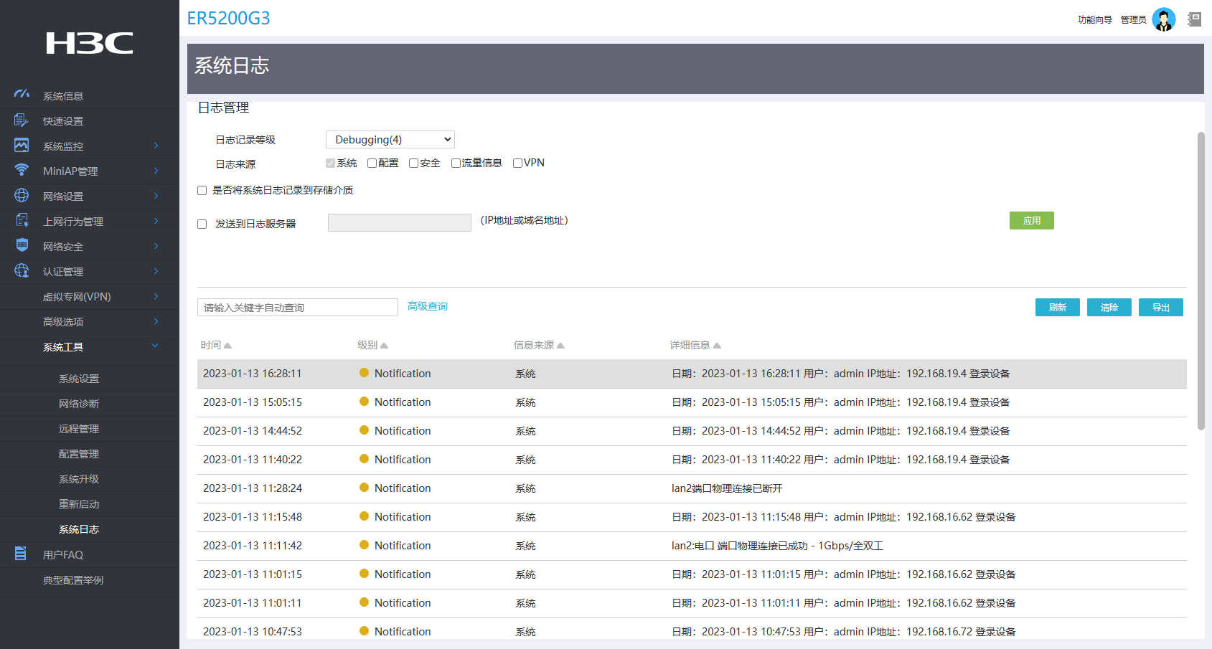Focus the keyword search input field
Viewport: 1212px width, 649px height.
pyautogui.click(x=297, y=308)
